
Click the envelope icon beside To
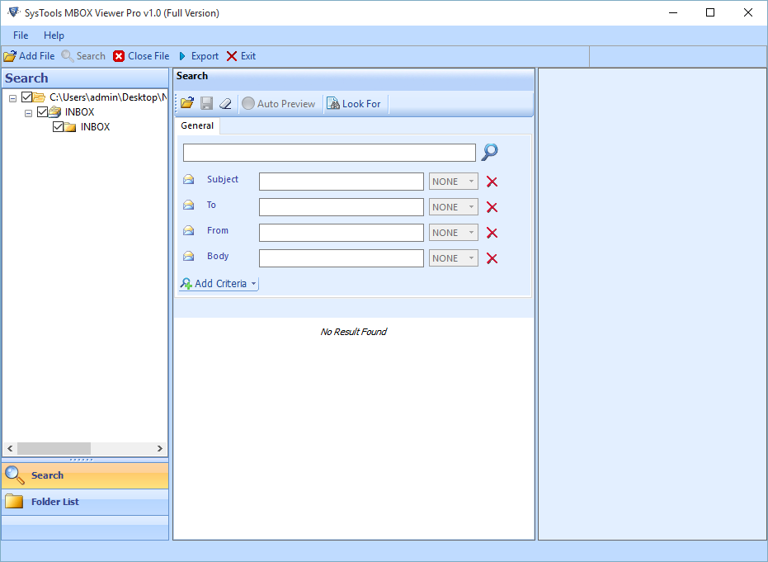click(189, 205)
